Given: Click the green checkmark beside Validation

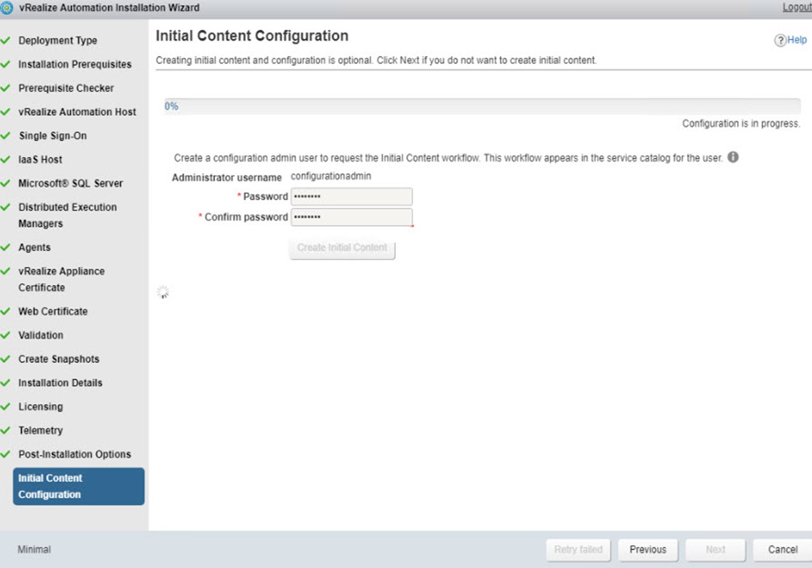Looking at the screenshot, I should click(5, 335).
